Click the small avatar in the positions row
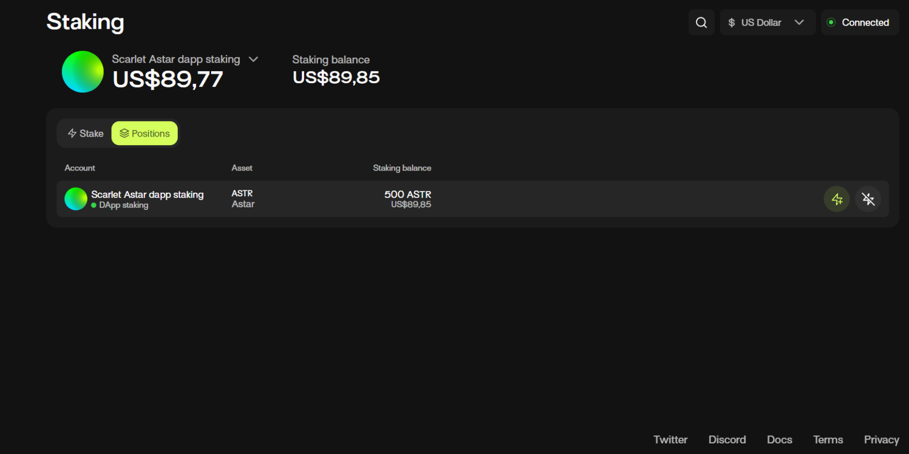The height and width of the screenshot is (454, 909). click(x=76, y=199)
